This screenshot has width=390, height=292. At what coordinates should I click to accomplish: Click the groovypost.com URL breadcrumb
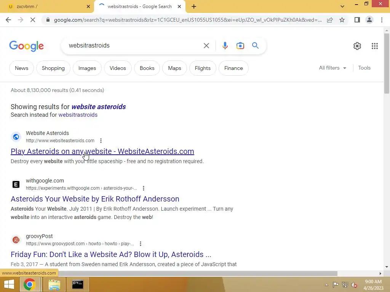[80, 244]
